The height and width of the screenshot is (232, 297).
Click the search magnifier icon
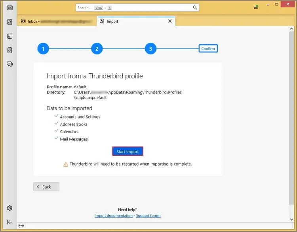(195, 8)
